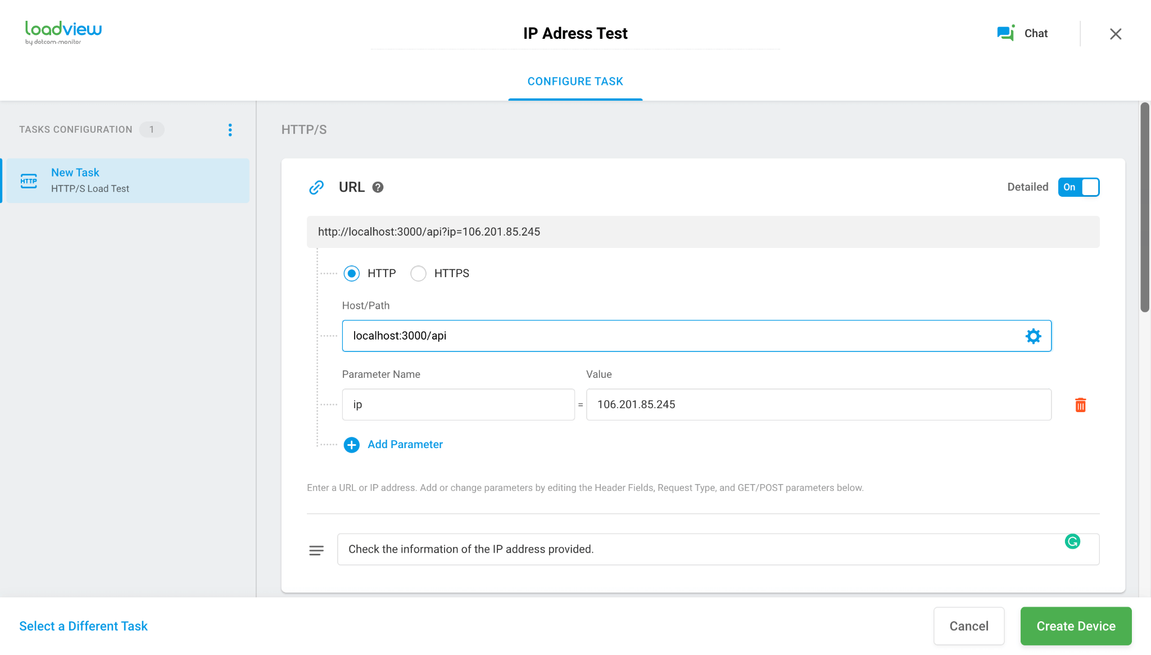Image resolution: width=1151 pixels, height=655 pixels.
Task: Click the refresh/regenerate icon in description field
Action: 1073,541
